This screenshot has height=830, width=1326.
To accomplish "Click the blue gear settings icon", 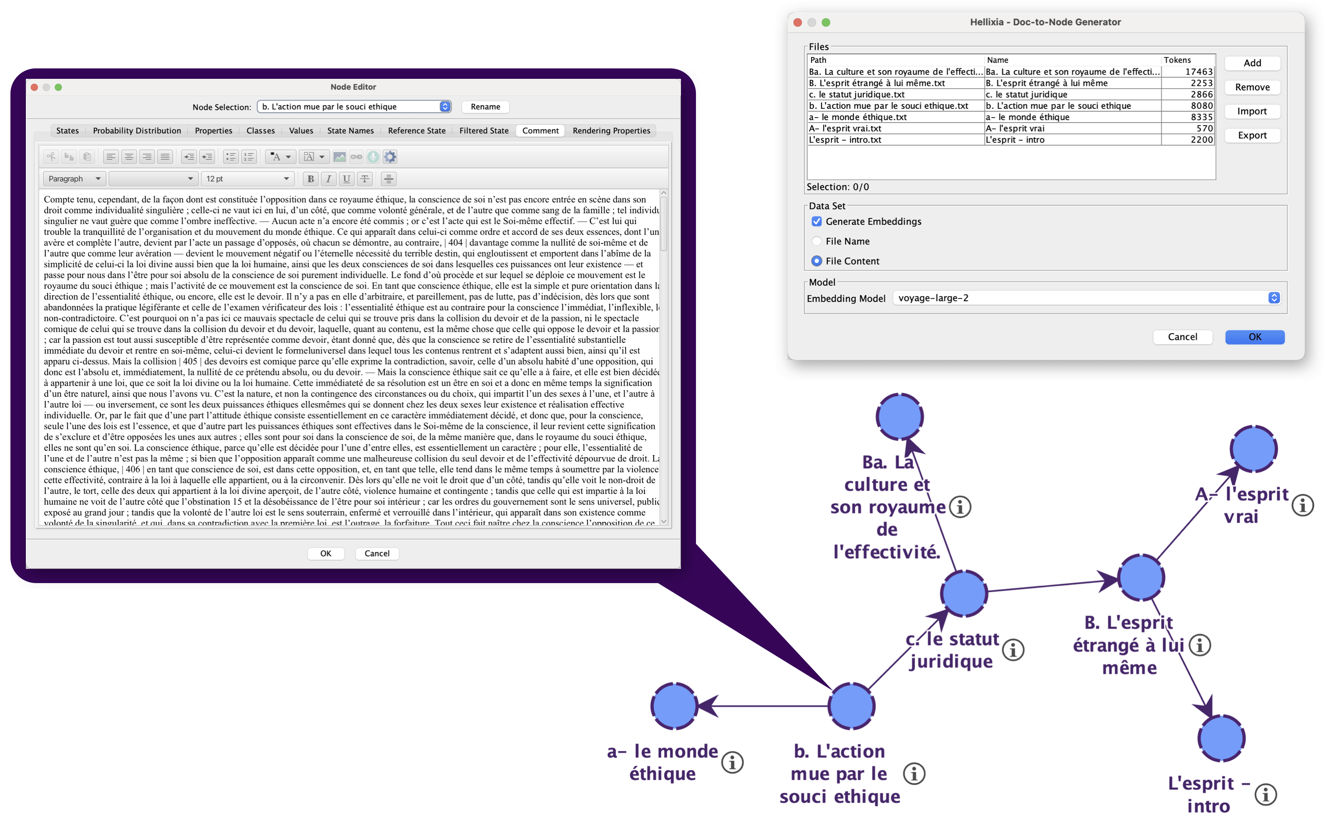I will pos(390,157).
